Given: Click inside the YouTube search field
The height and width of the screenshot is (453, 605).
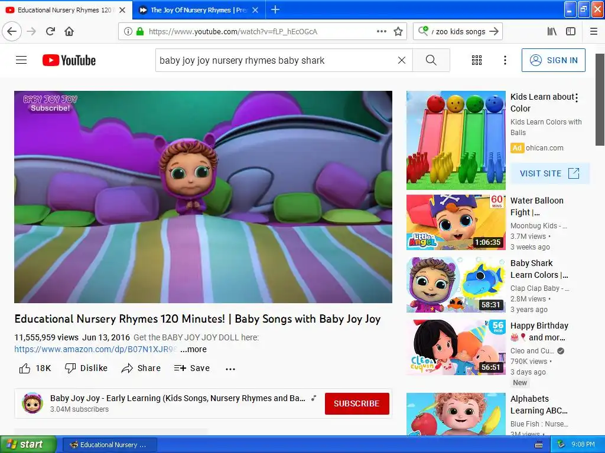Looking at the screenshot, I should coord(276,60).
